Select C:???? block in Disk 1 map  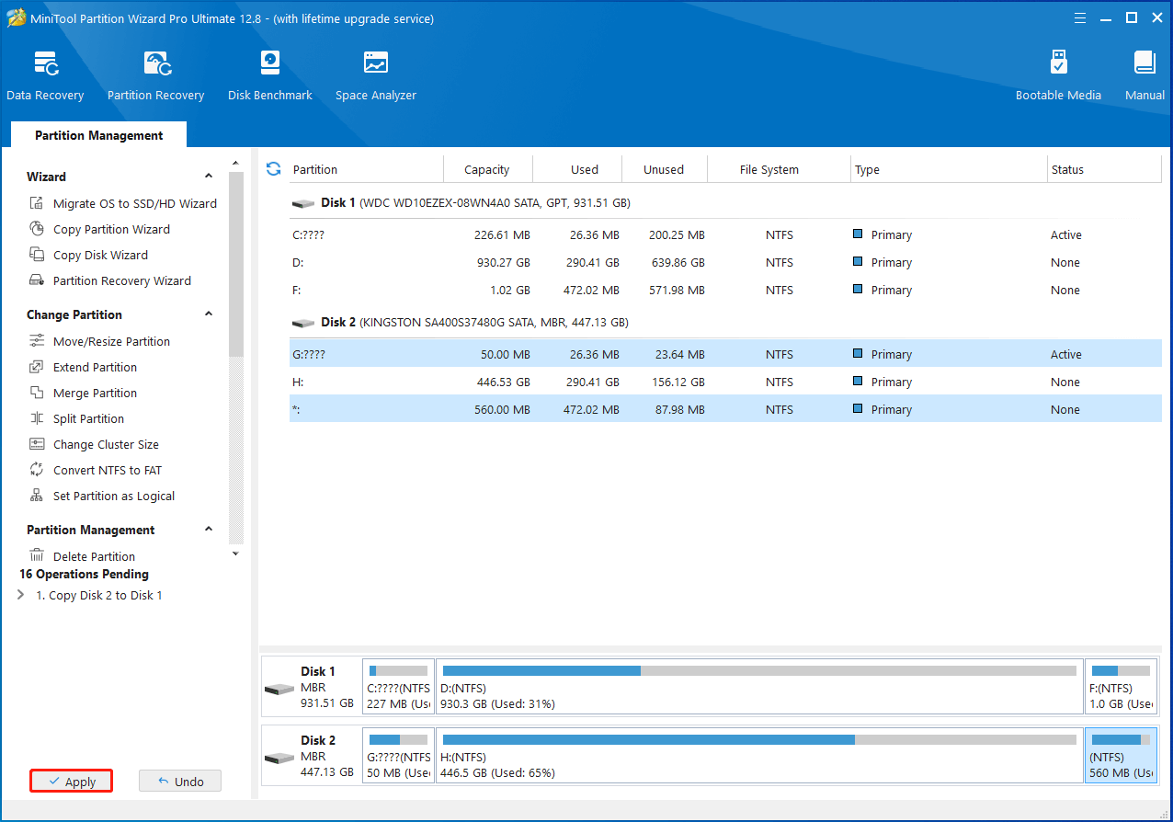tap(398, 686)
